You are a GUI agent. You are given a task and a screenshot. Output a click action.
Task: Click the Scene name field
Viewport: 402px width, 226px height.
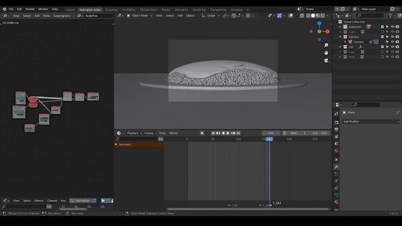point(319,9)
